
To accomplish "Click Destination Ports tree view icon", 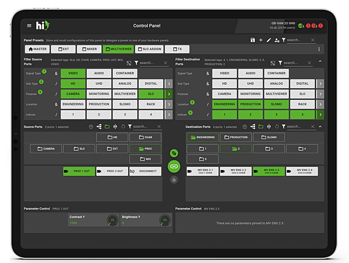I will click(x=253, y=126).
